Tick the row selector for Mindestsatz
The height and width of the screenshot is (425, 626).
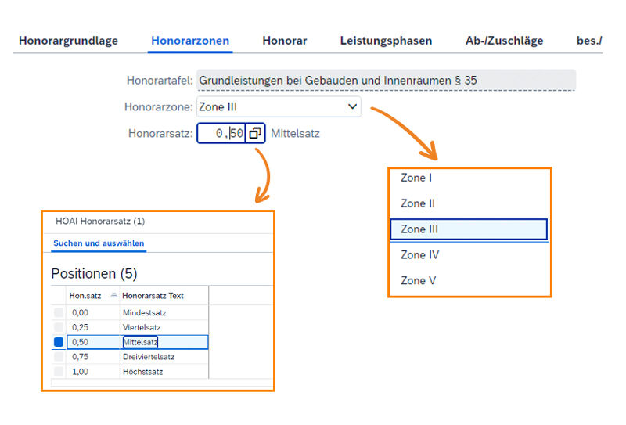[x=59, y=313]
